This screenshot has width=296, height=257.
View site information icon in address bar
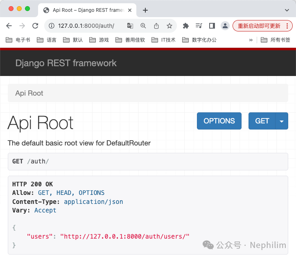click(x=52, y=26)
